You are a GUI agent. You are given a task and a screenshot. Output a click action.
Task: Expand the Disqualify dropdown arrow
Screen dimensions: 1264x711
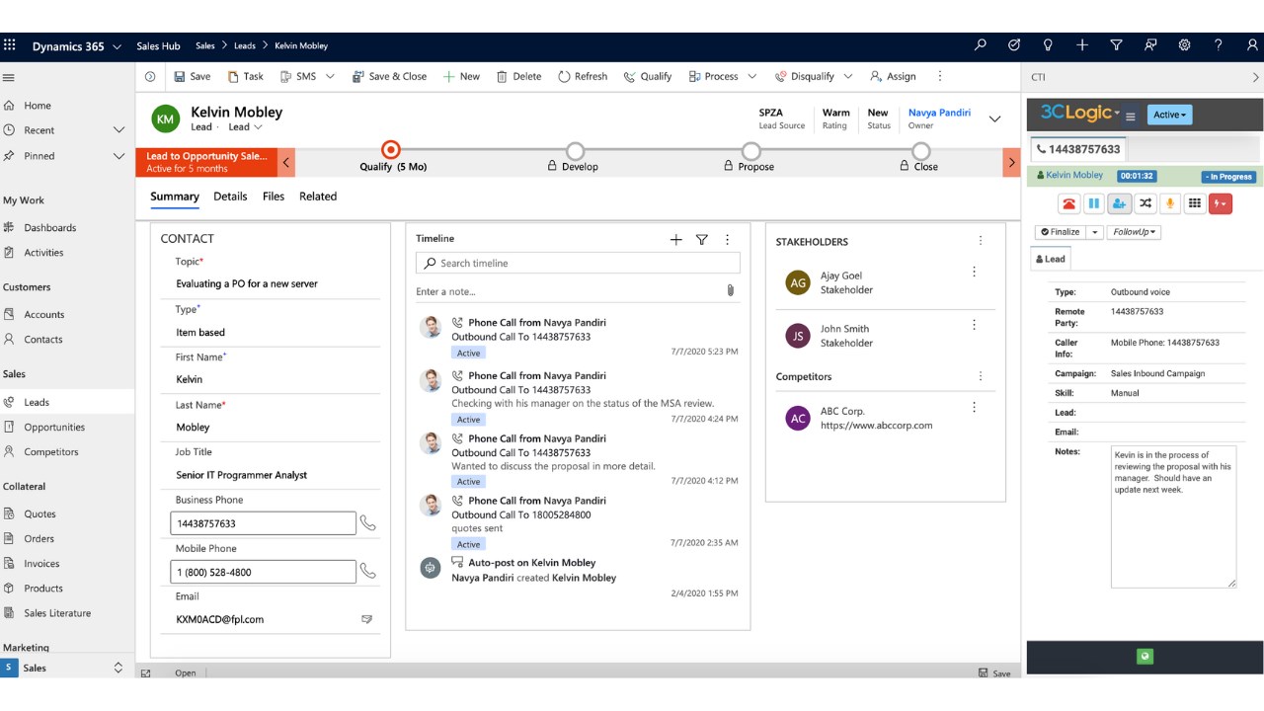tap(847, 76)
